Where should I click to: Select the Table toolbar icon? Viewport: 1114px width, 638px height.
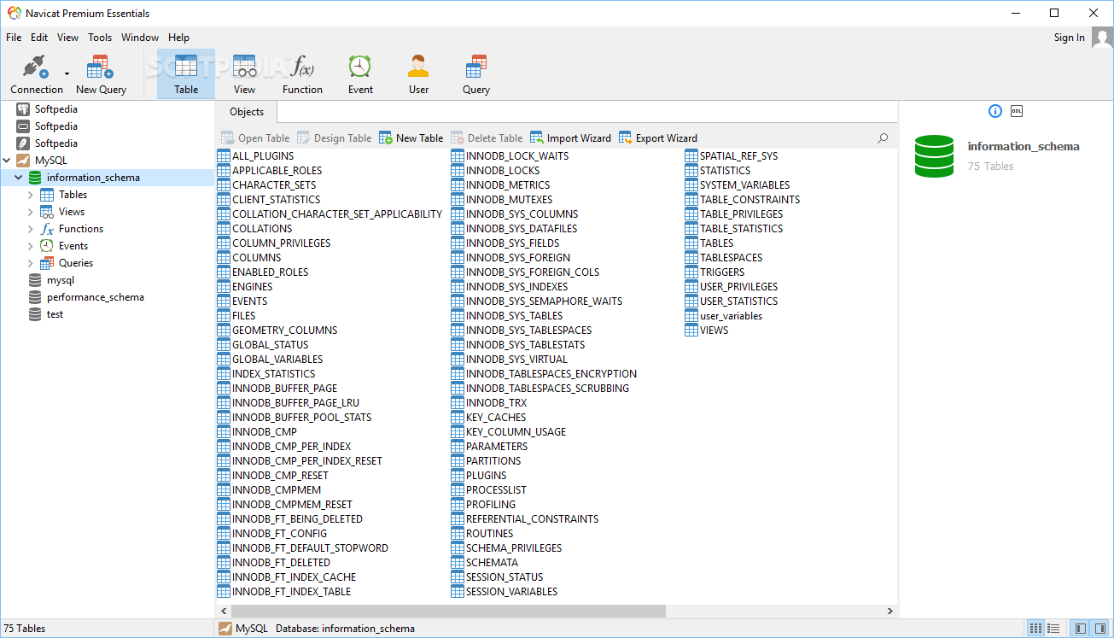(x=186, y=74)
